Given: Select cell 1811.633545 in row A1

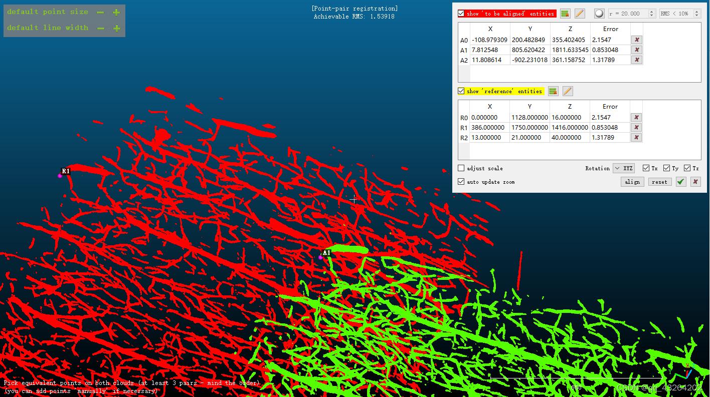Looking at the screenshot, I should 570,50.
